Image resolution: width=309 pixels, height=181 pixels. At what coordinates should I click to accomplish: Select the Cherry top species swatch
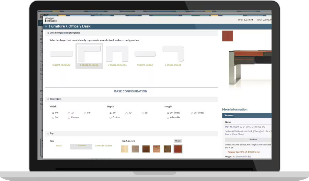click(x=178, y=149)
